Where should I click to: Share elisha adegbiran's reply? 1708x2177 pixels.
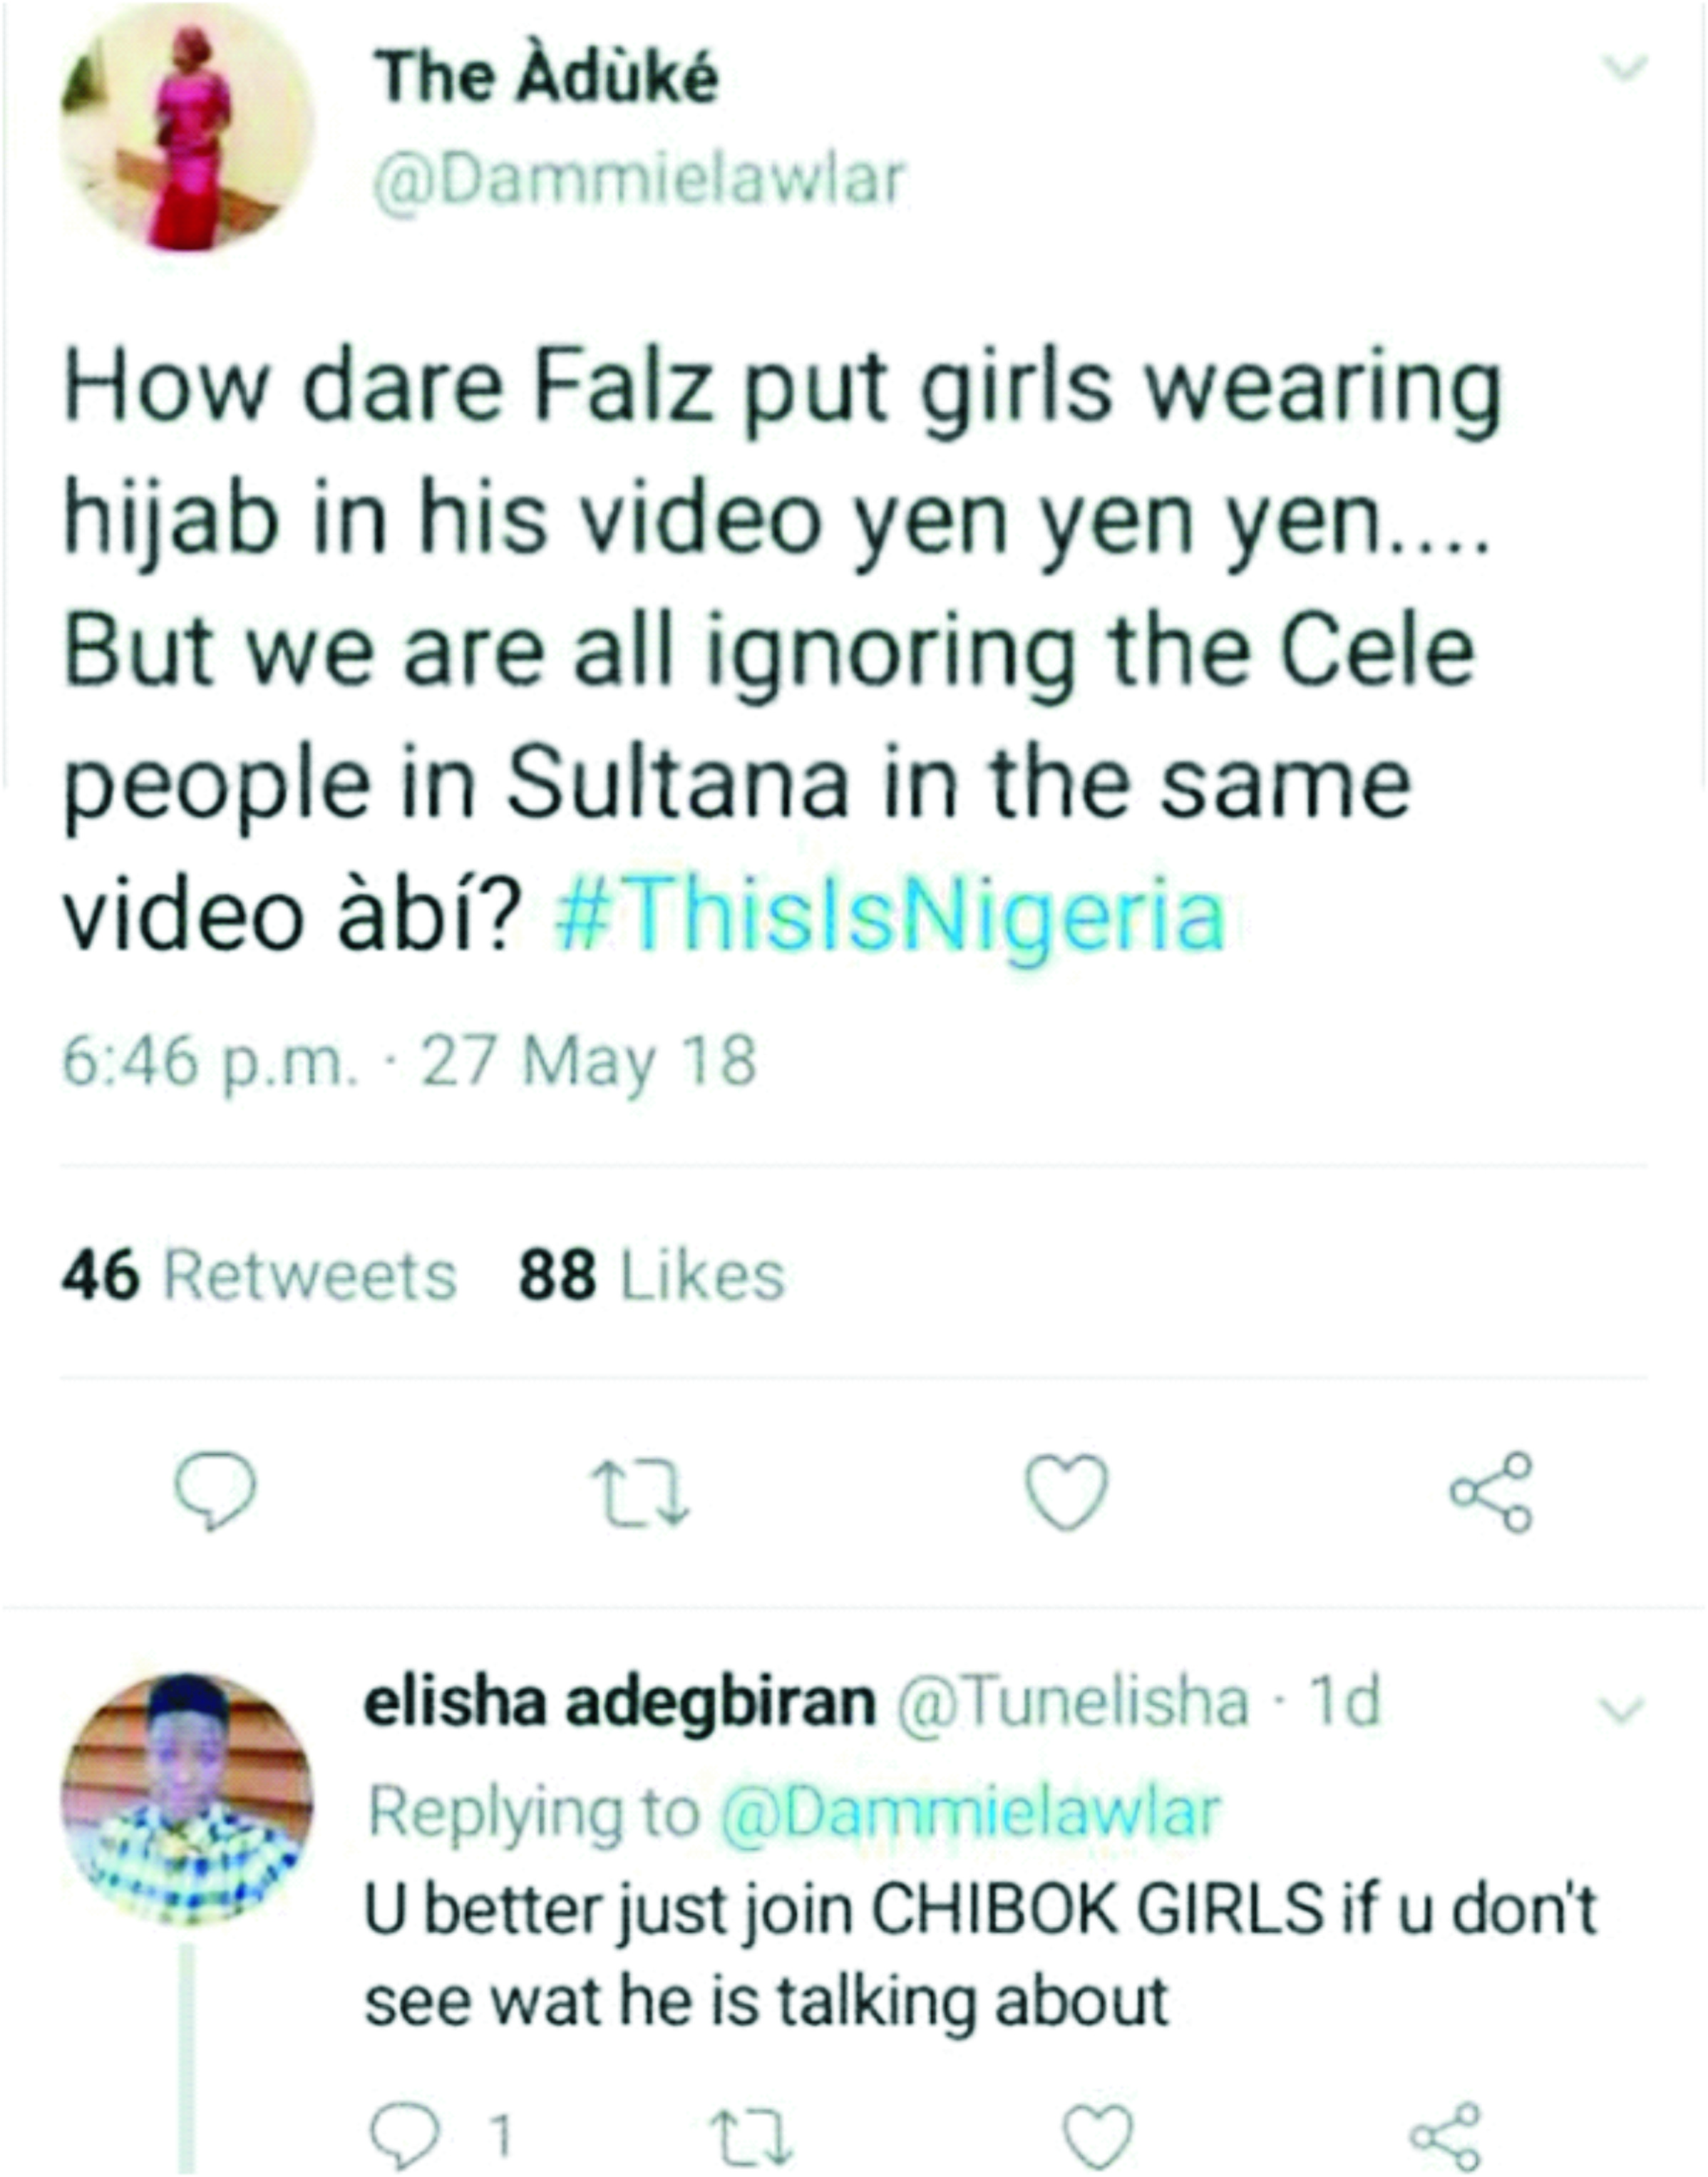click(x=1444, y=2136)
